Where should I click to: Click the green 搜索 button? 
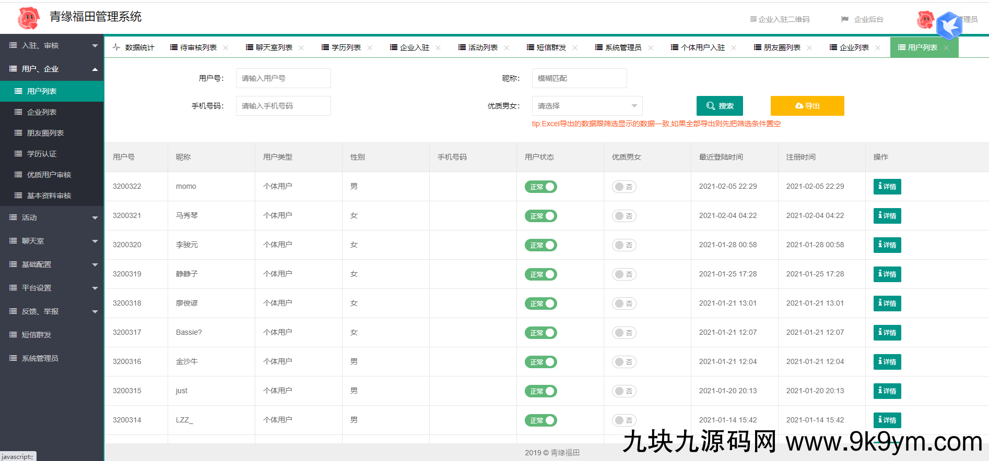point(720,106)
